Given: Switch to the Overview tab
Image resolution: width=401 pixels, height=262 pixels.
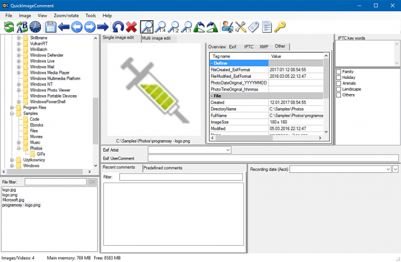Looking at the screenshot, I should point(217,47).
